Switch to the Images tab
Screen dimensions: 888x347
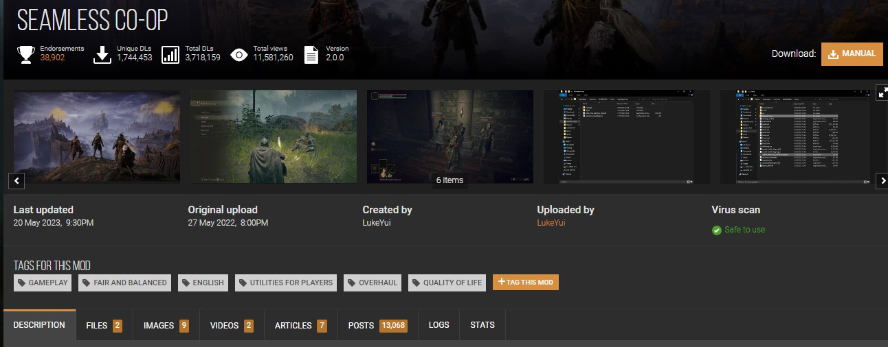(x=166, y=325)
